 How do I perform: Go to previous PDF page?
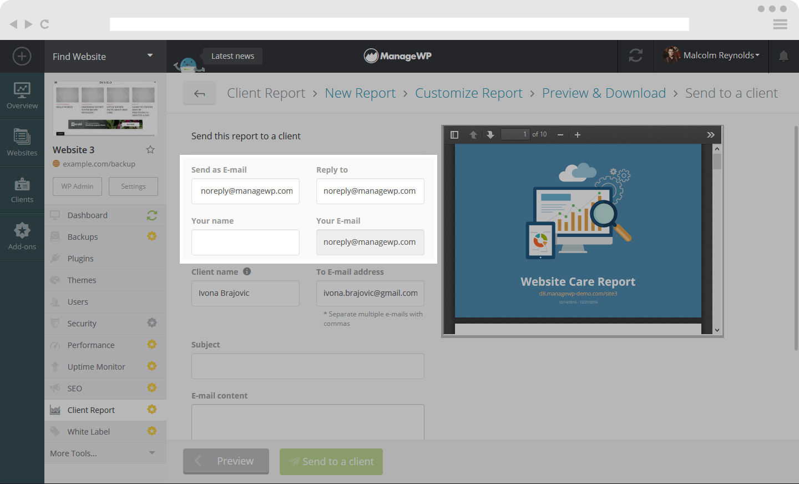pyautogui.click(x=473, y=135)
